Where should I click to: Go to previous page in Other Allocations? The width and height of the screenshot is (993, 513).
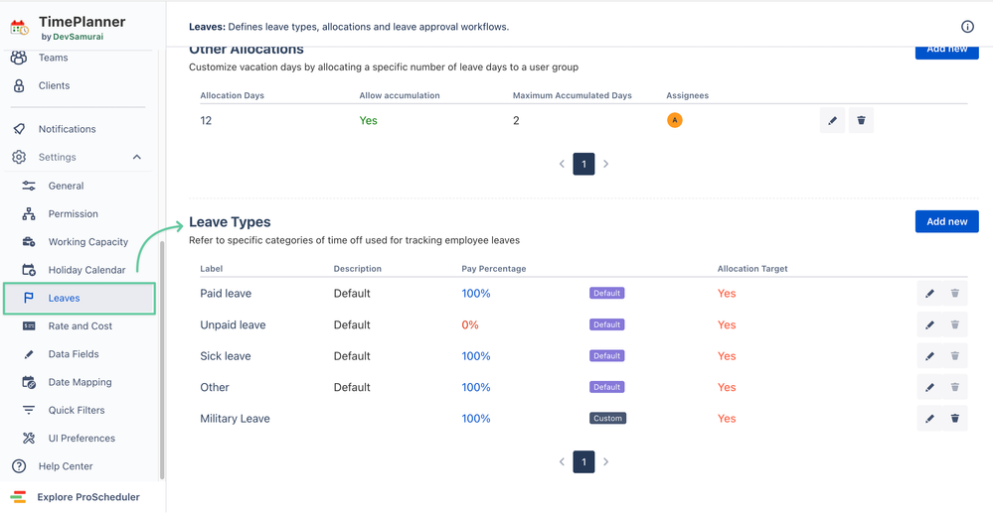click(x=562, y=164)
